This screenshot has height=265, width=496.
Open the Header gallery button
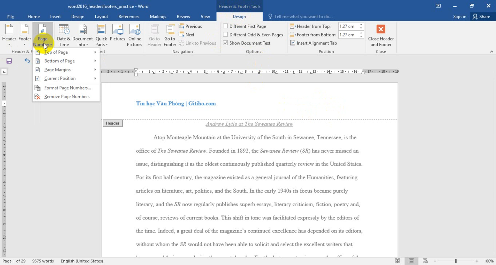[9, 35]
